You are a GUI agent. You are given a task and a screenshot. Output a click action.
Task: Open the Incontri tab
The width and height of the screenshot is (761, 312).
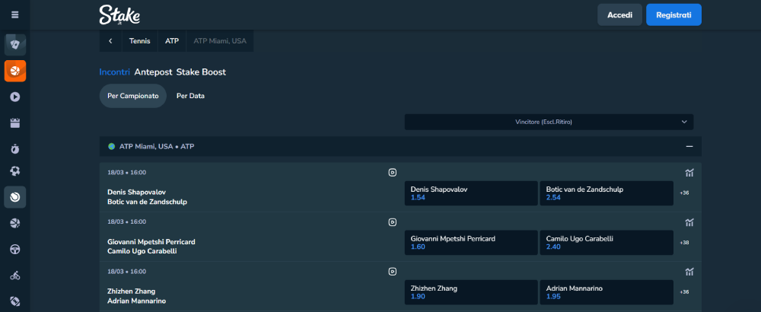click(x=115, y=72)
